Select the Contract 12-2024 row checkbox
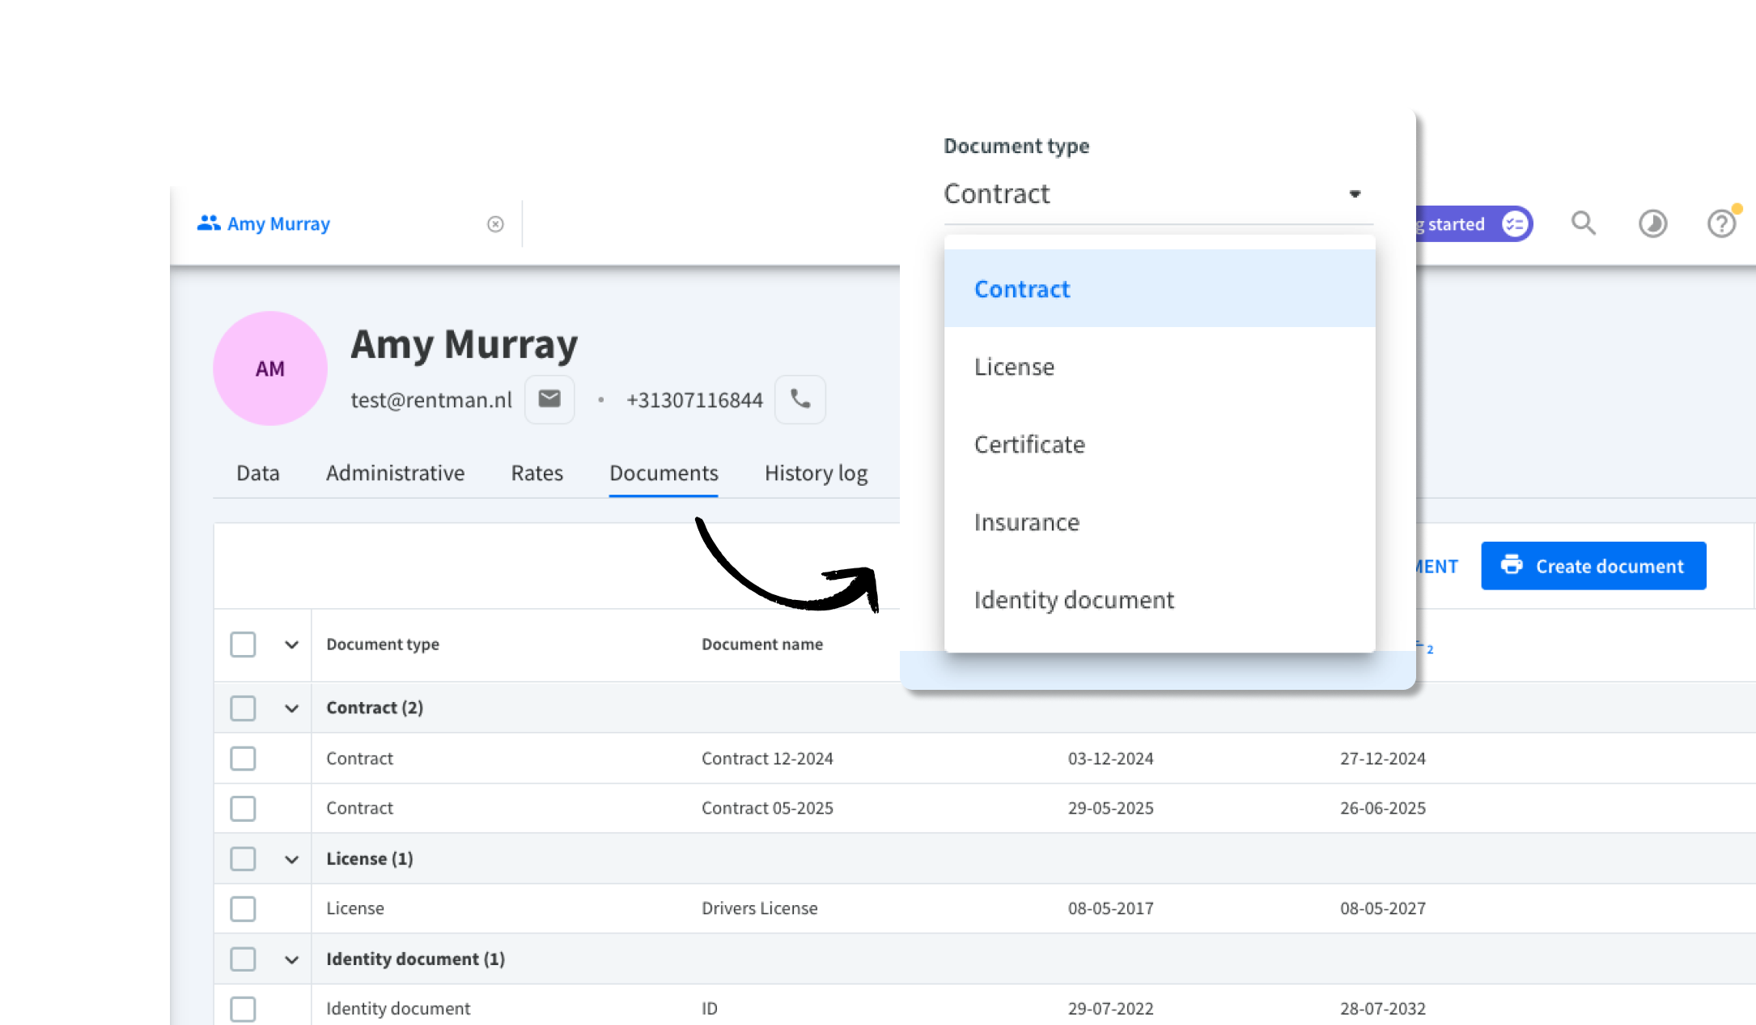This screenshot has width=1756, height=1025. point(243,759)
